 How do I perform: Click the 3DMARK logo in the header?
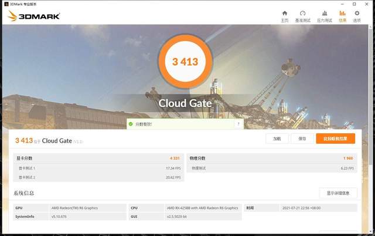(x=34, y=16)
